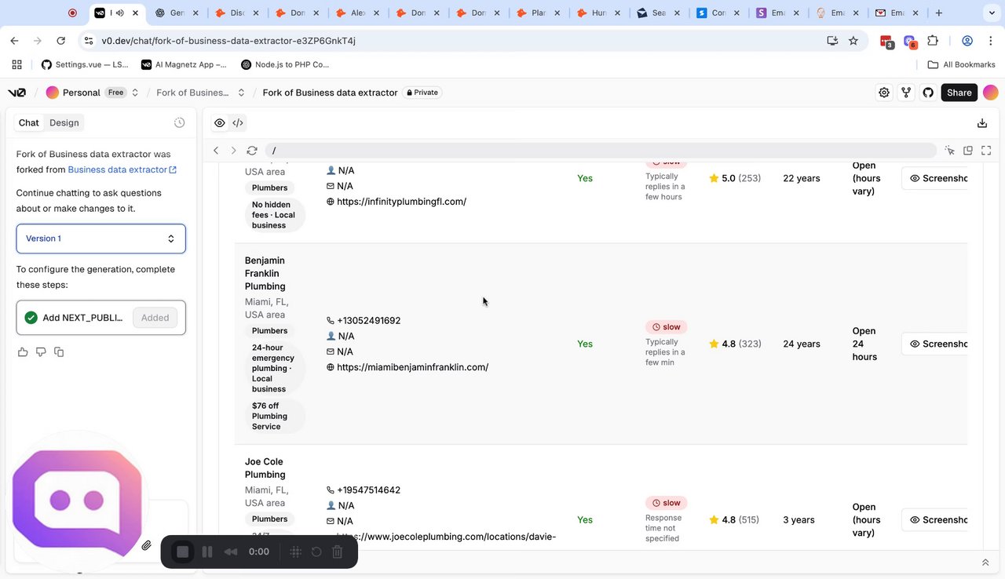Reload the browser page
This screenshot has width=1005, height=579.
[61, 41]
